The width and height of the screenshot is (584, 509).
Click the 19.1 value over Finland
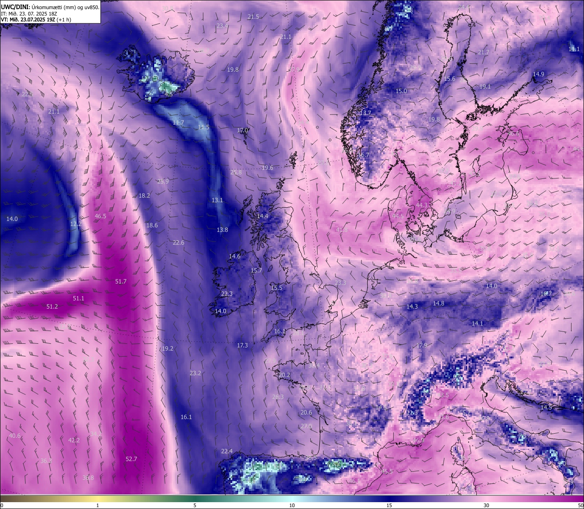(x=485, y=86)
